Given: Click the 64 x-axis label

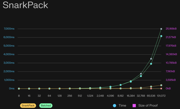Looking at the screenshot, I should [49, 96].
